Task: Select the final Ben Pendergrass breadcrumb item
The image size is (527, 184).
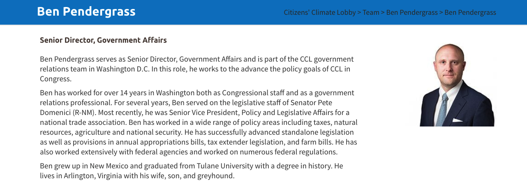Action: click(470, 12)
